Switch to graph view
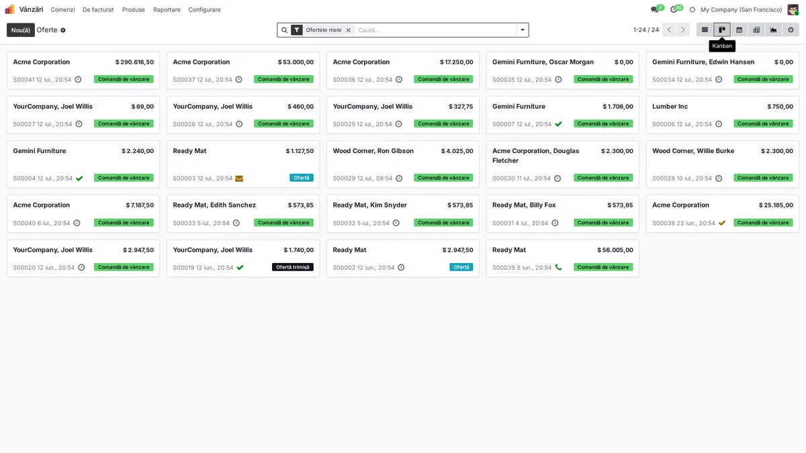Viewport: 806px width, 453px height. [x=773, y=30]
